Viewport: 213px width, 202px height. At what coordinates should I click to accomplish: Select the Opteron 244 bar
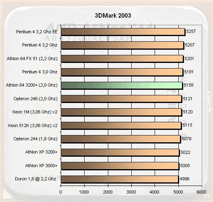(121, 139)
